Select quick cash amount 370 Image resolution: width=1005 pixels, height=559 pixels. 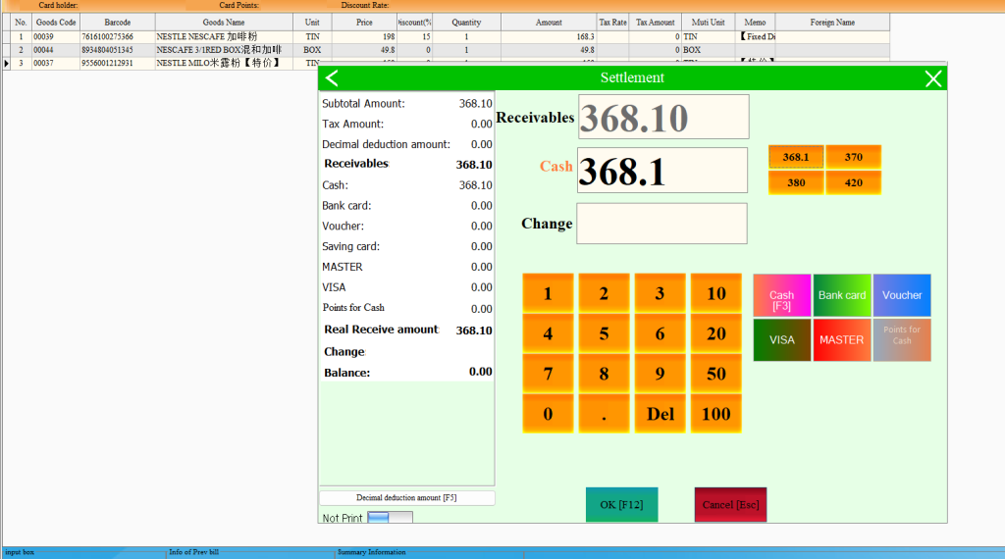tap(853, 157)
